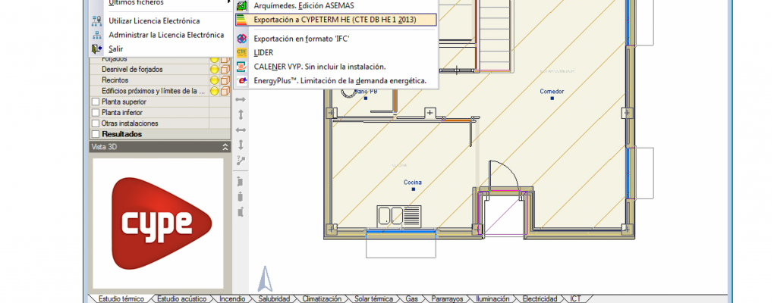The width and height of the screenshot is (774, 303).
Task: Click the EnergyPlus red 'e' icon
Action: click(241, 80)
